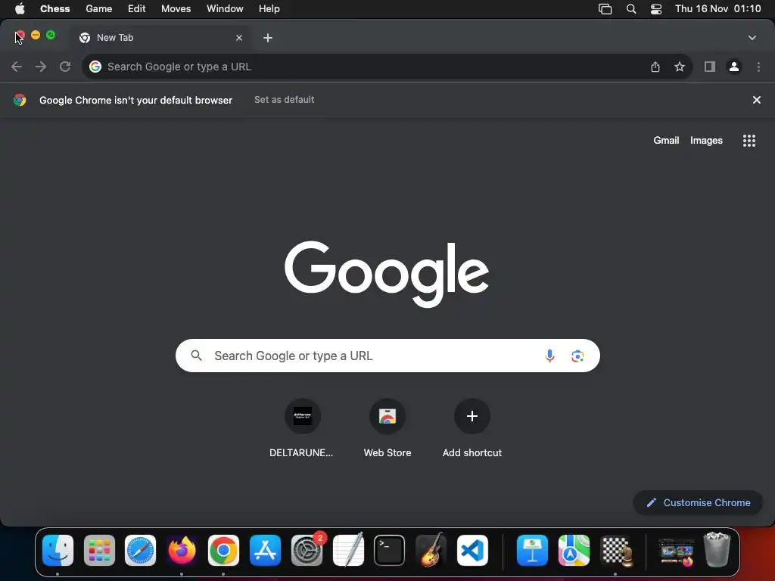Open Terminal from the Dock
The image size is (775, 581).
[x=390, y=551]
